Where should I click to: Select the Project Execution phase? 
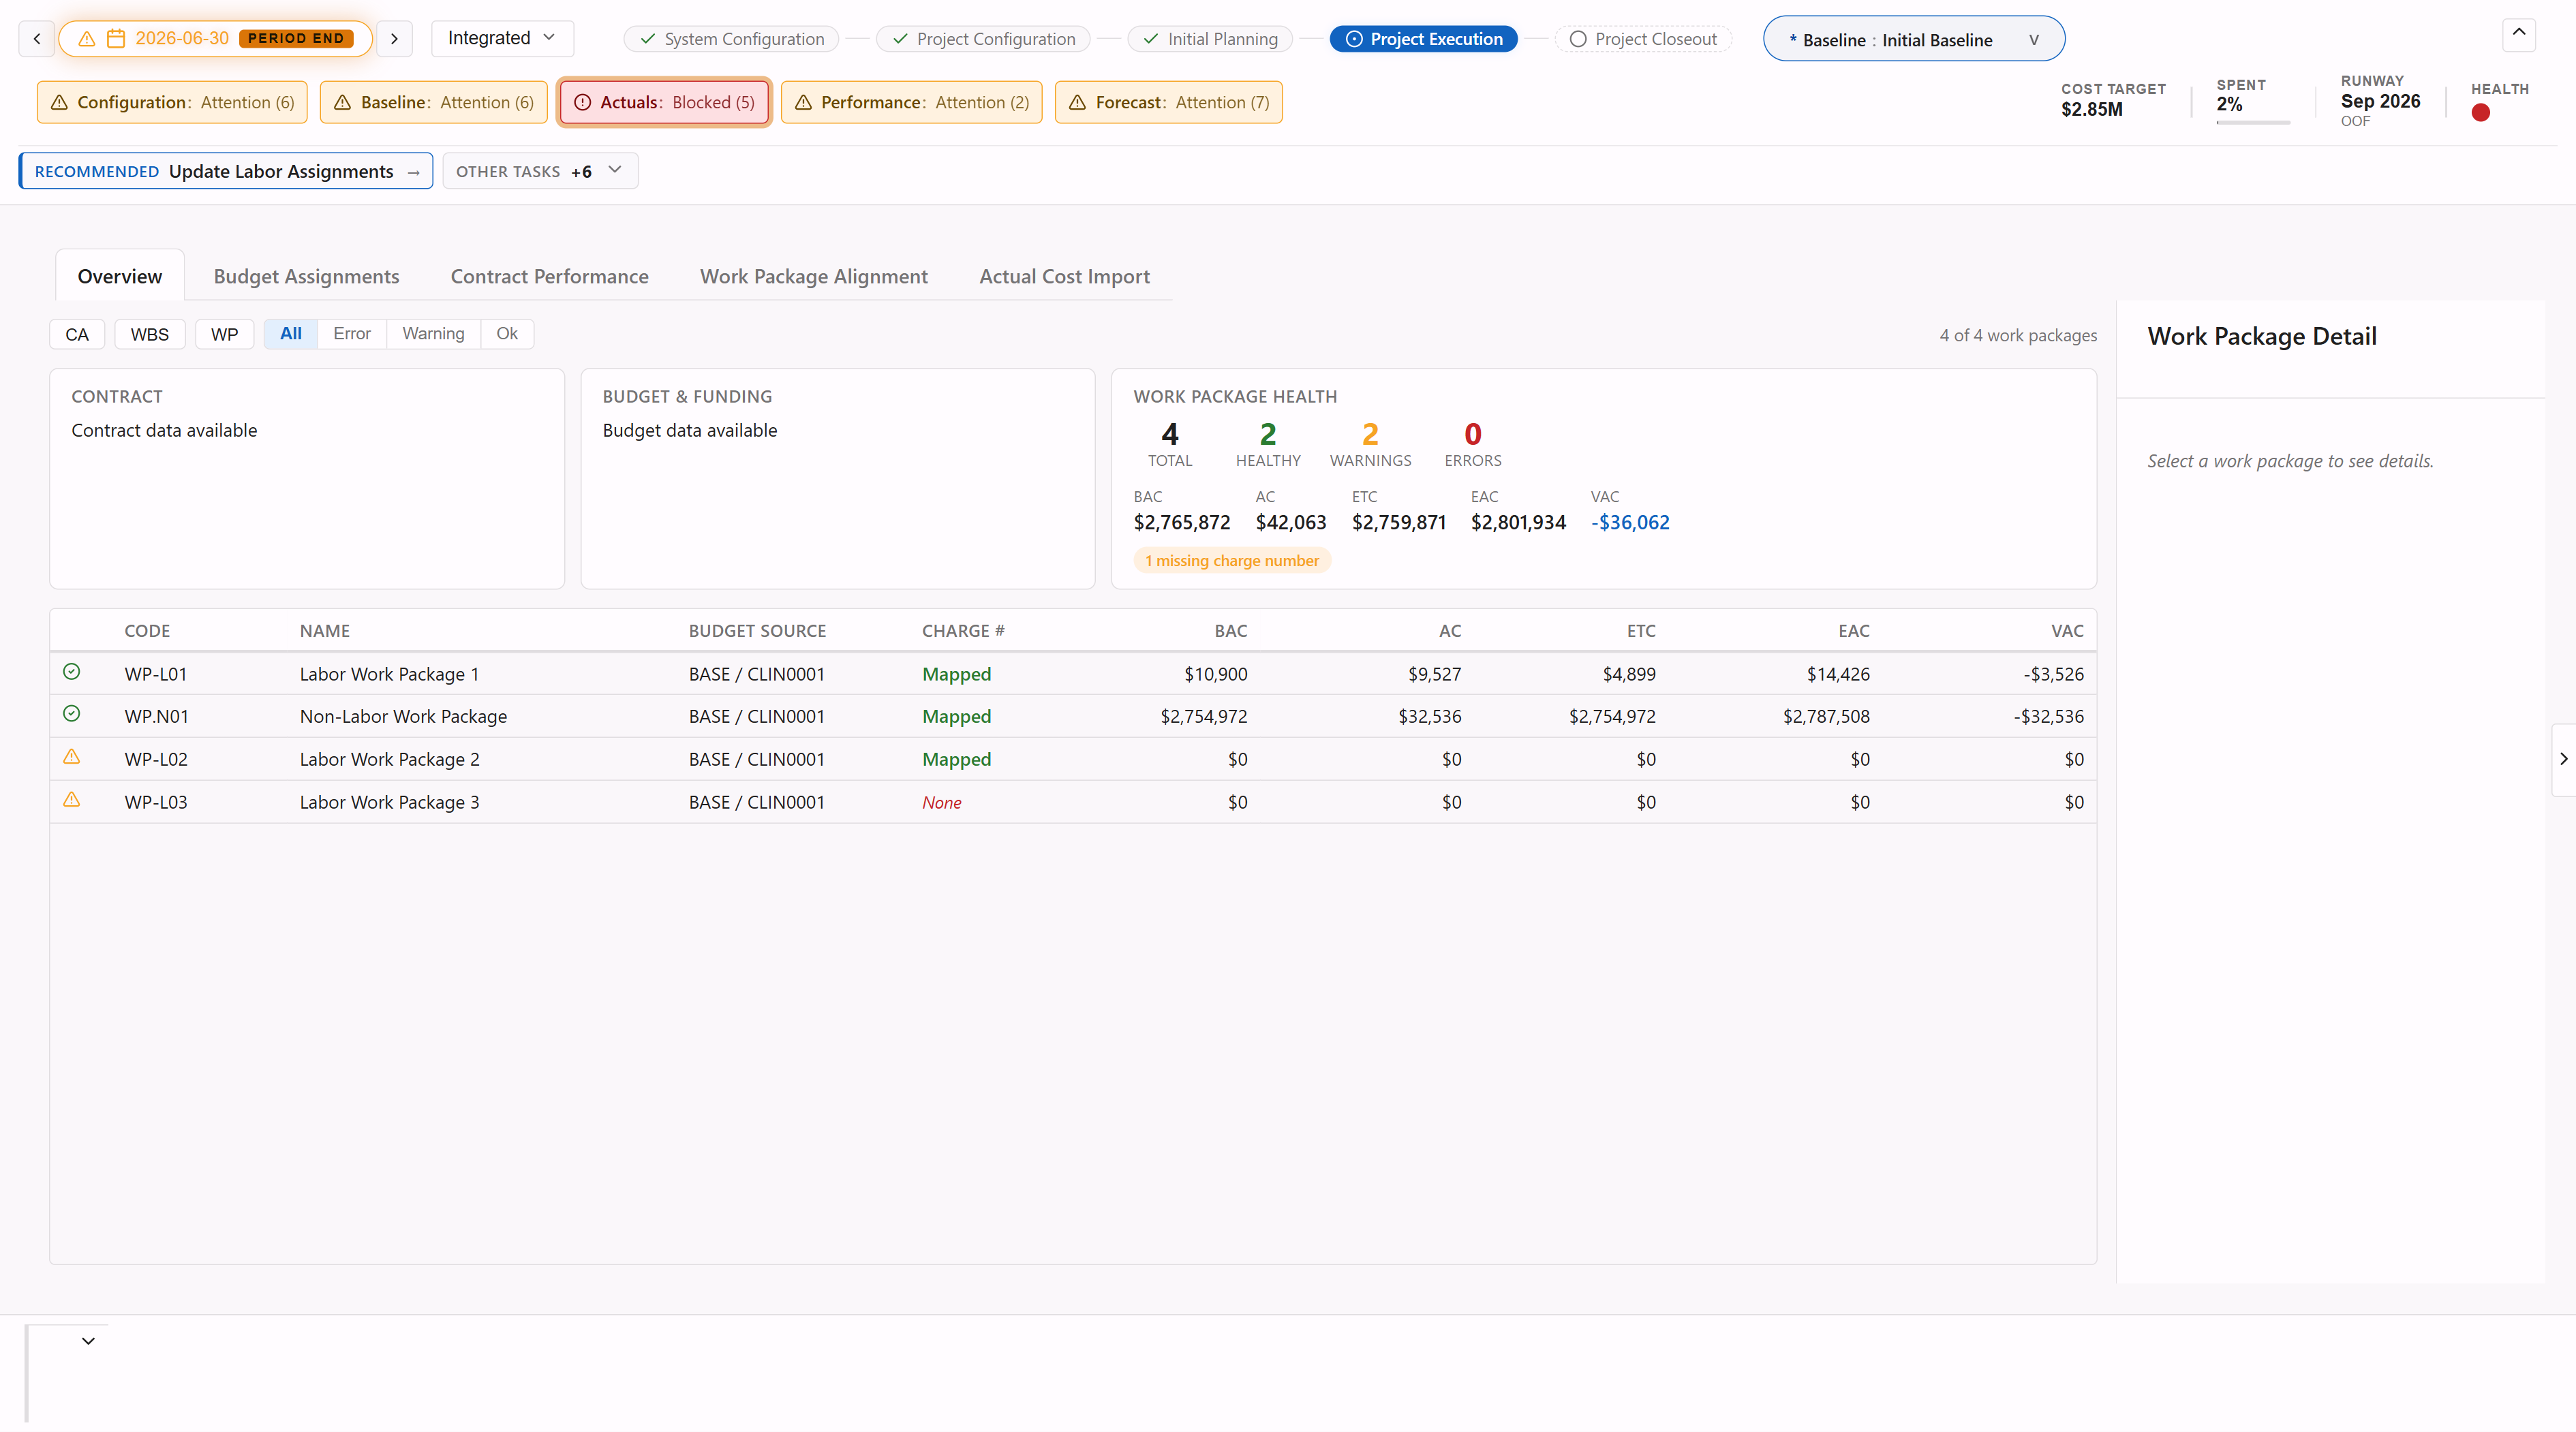1424,39
